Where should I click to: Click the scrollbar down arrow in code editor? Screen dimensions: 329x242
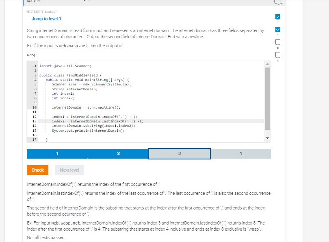click(x=268, y=138)
